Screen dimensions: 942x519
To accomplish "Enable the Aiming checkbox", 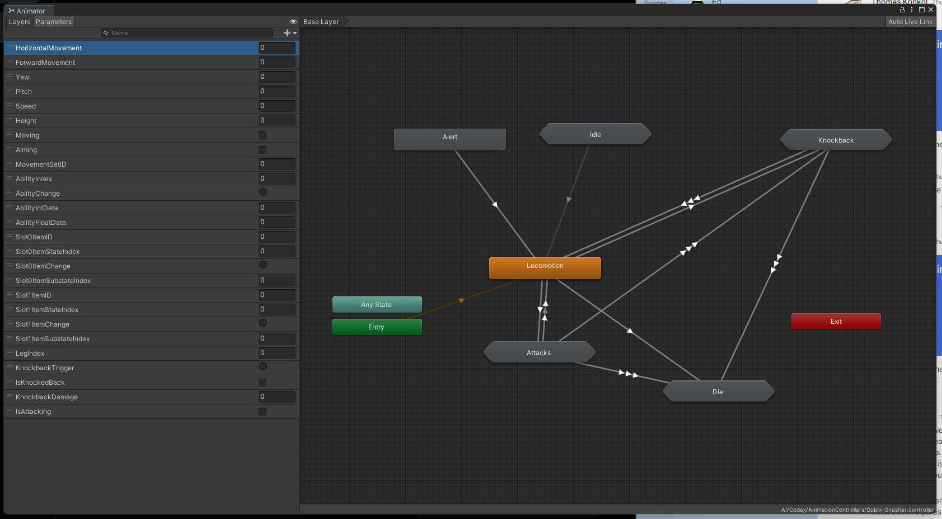I will click(x=263, y=150).
